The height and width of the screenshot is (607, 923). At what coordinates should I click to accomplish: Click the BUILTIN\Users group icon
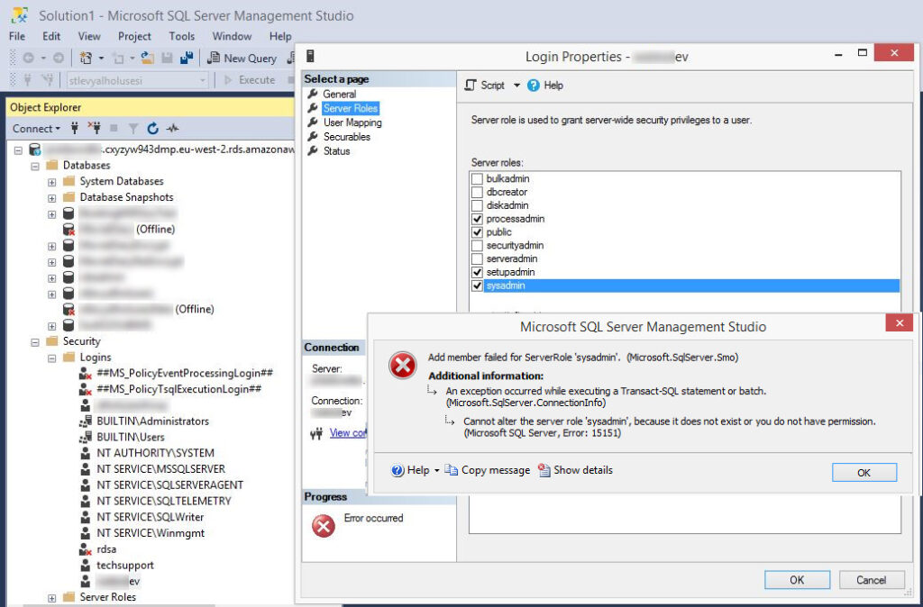tap(86, 437)
